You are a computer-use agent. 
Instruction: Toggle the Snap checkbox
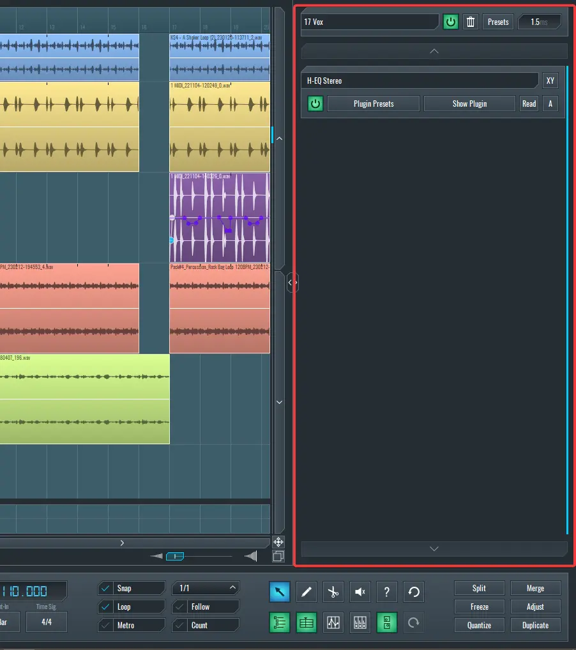click(x=105, y=588)
